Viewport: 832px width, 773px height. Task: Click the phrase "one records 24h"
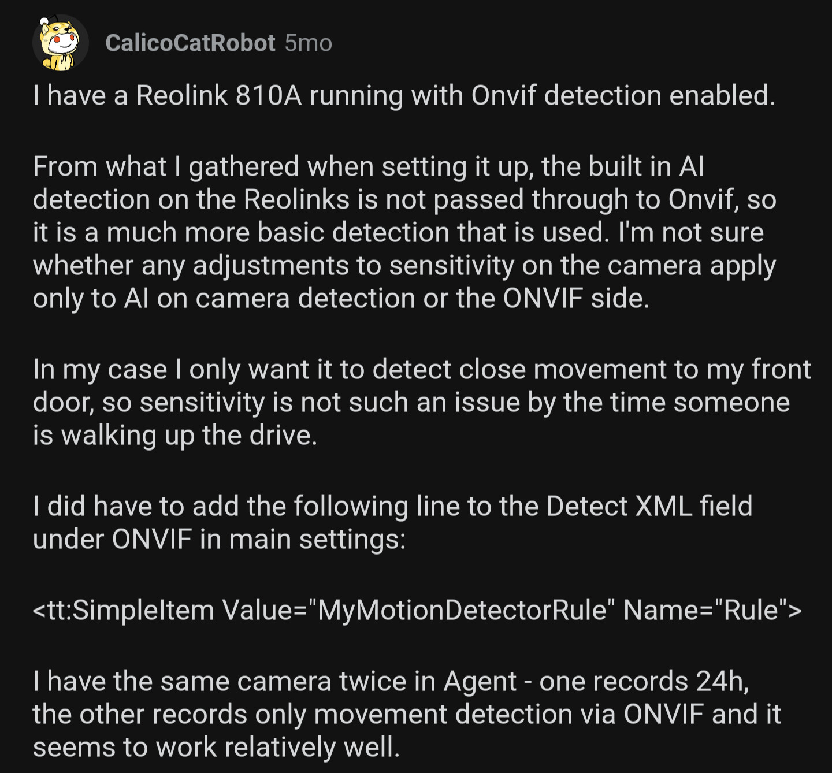click(x=643, y=681)
